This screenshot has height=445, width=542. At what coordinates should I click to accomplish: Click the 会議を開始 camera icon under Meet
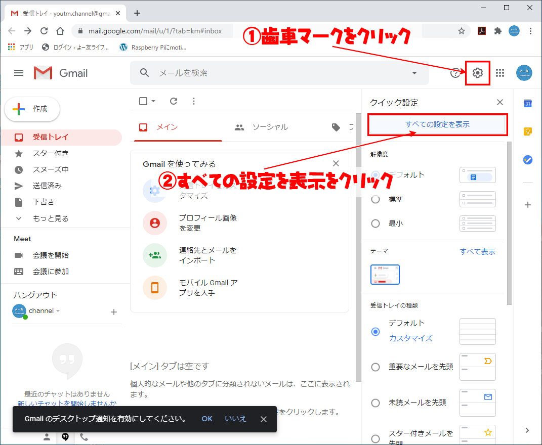tap(18, 255)
